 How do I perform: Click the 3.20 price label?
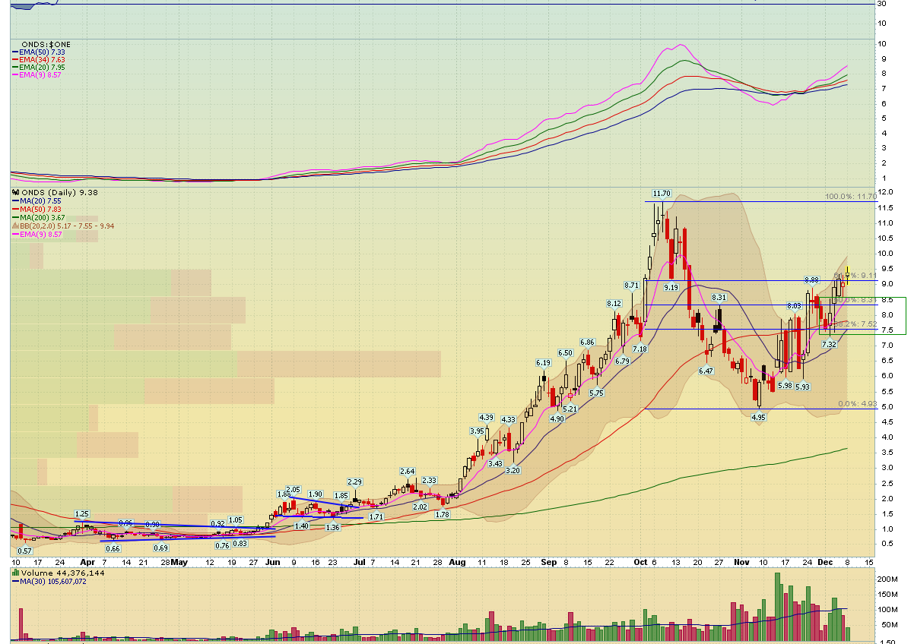click(x=513, y=470)
